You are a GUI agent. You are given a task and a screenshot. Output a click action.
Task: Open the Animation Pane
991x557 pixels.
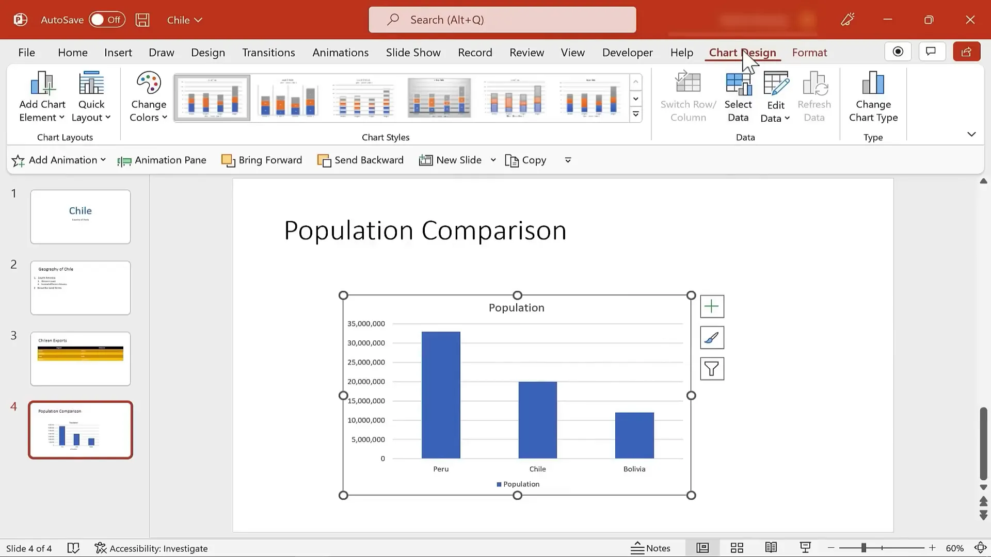click(162, 160)
